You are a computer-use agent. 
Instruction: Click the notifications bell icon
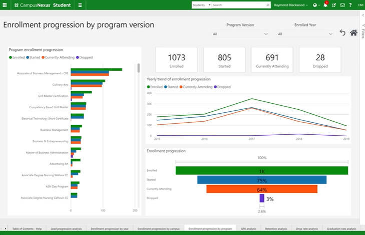324,5
